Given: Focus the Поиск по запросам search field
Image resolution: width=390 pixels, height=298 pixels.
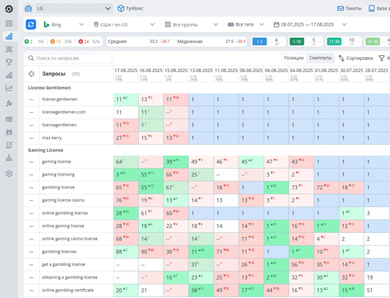Looking at the screenshot, I should [69, 58].
